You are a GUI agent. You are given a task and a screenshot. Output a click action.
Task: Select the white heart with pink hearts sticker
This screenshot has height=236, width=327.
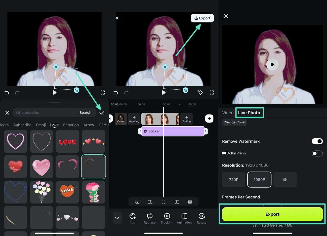coord(67,217)
